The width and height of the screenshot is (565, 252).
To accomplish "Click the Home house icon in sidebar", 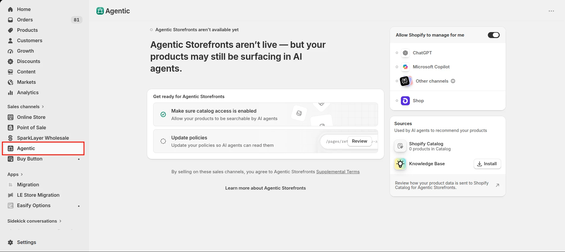I will (x=10, y=10).
